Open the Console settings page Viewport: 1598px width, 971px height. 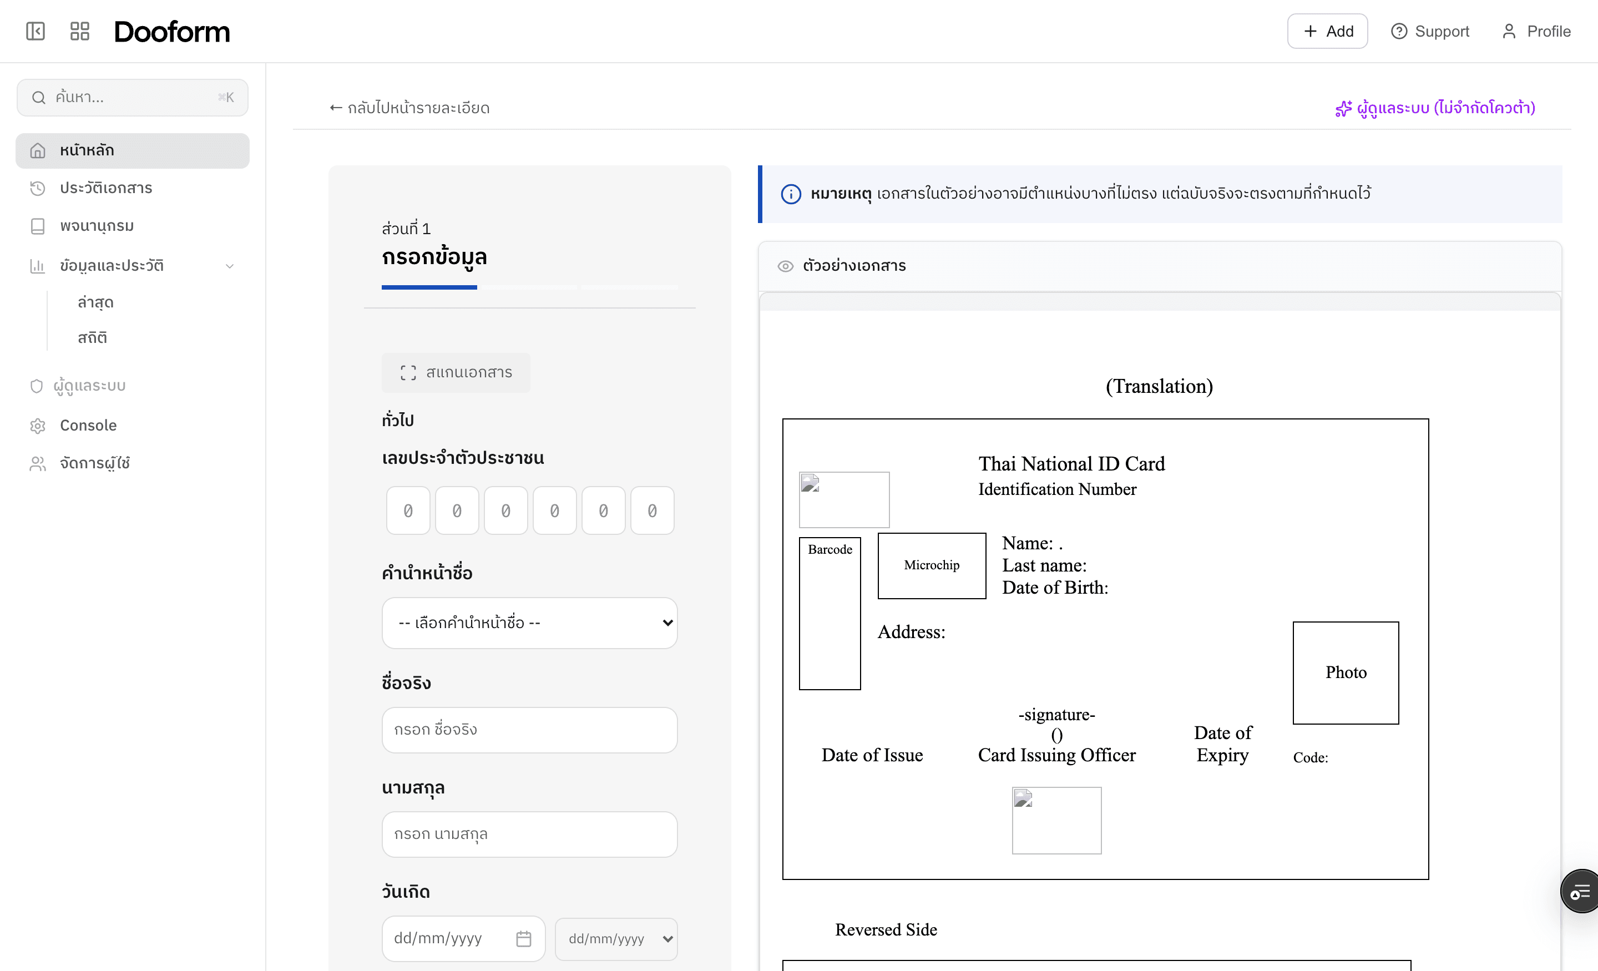pyautogui.click(x=88, y=426)
